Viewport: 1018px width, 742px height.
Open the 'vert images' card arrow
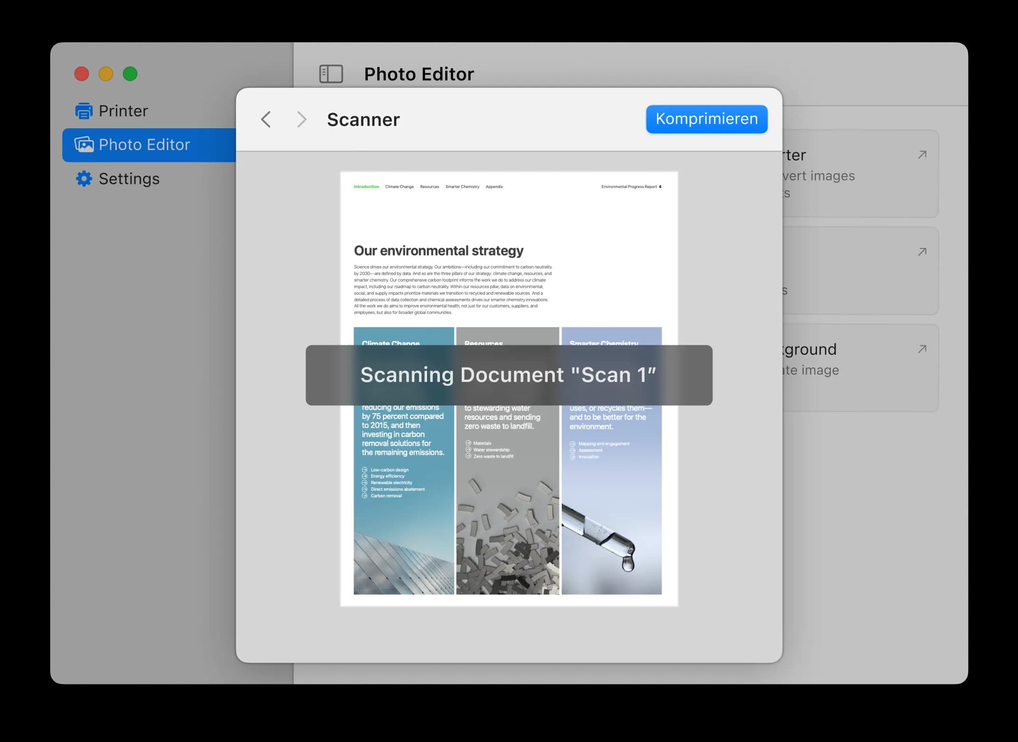click(922, 154)
